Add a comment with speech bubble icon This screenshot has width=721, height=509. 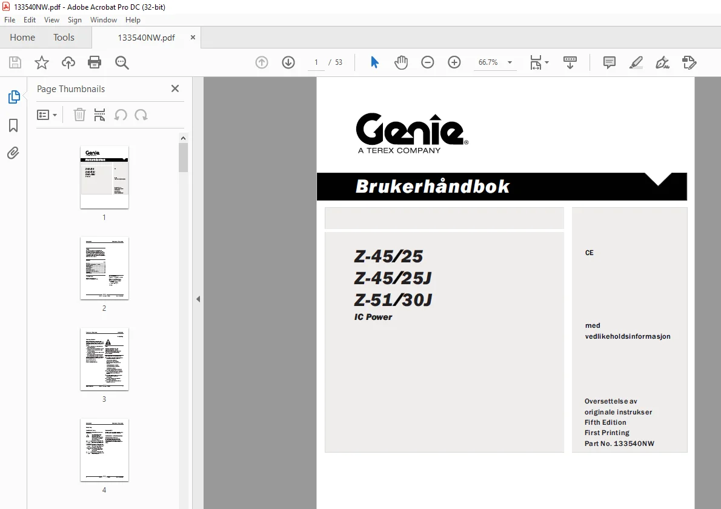[x=610, y=62]
